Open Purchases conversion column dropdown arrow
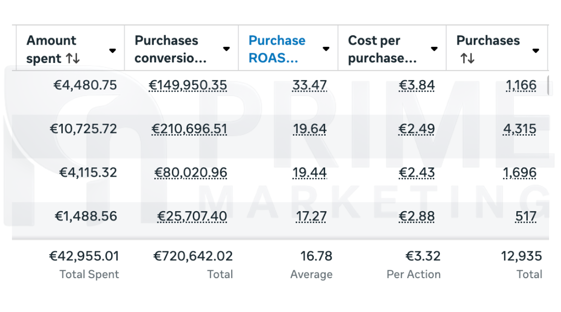Image resolution: width=561 pixels, height=312 pixels. (226, 49)
